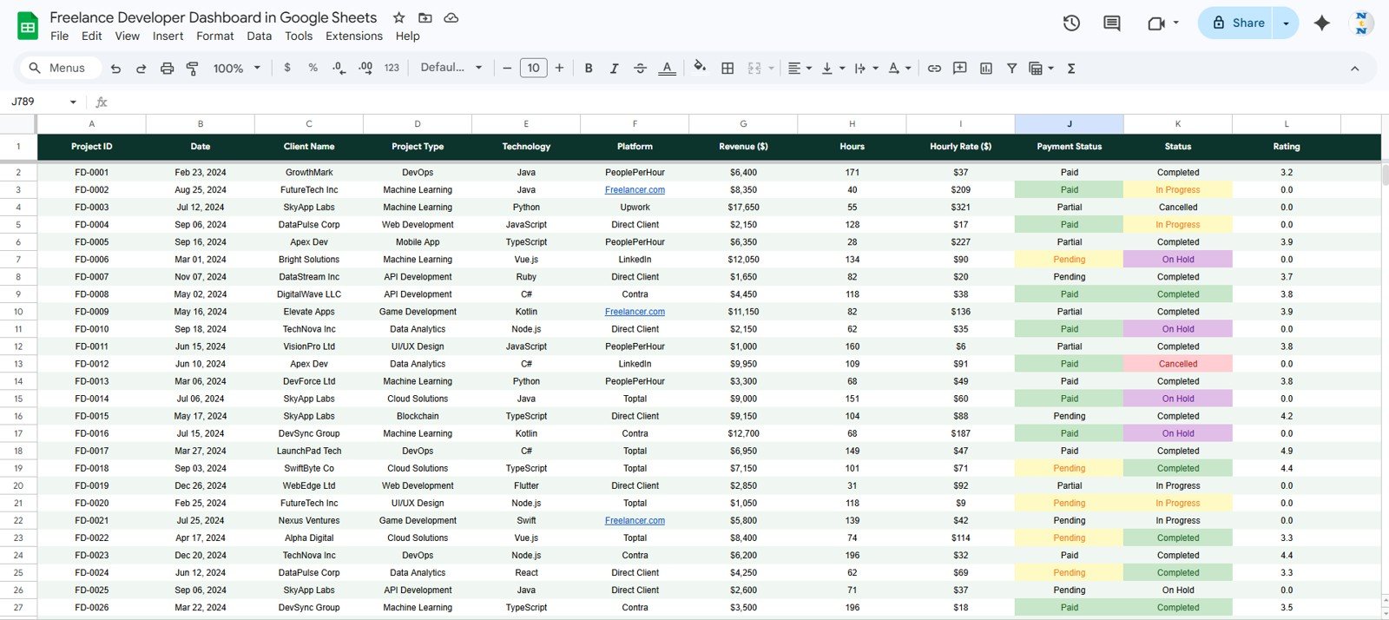Click the font size field
Screen dimensions: 1389x620
[x=533, y=68]
